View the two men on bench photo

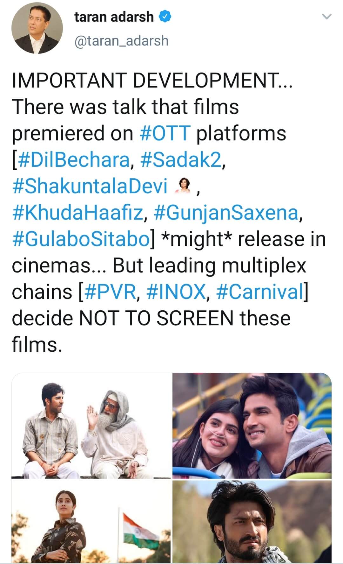click(91, 426)
